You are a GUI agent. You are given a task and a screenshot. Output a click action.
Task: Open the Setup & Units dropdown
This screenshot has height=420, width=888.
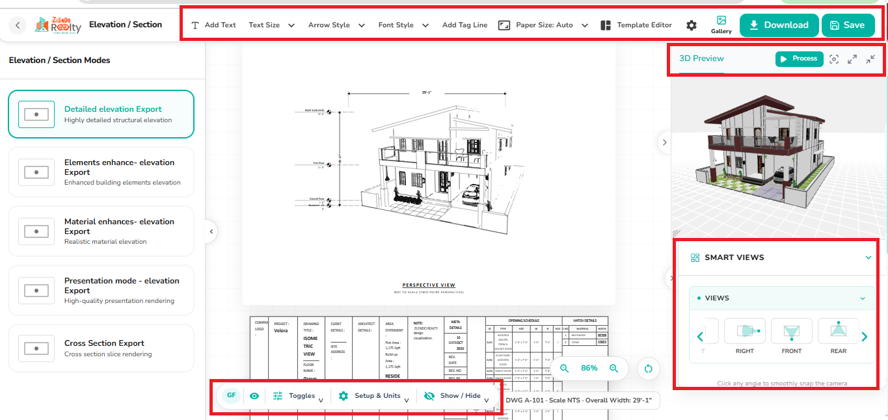click(373, 396)
